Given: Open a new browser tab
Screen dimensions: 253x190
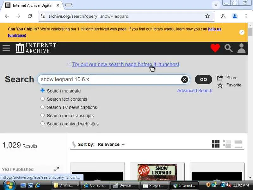Looking at the screenshot, I should point(69,5).
